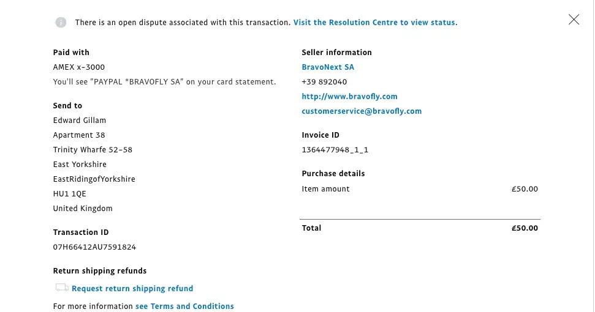Click the transaction ID 07H66412AU7591824
Image resolution: width=595 pixels, height=312 pixels.
click(94, 247)
